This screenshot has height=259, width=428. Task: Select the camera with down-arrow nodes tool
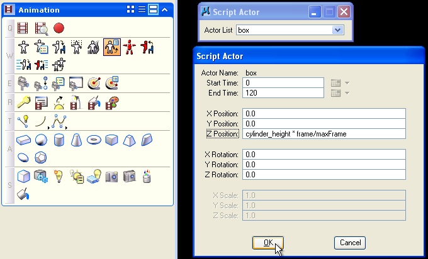tap(41, 84)
